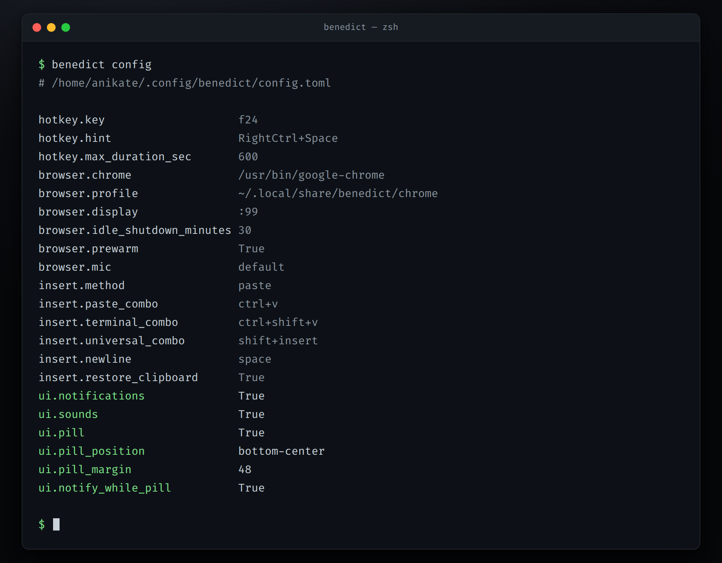The width and height of the screenshot is (722, 563).
Task: Click the yellow minimize window button
Action: (x=51, y=27)
